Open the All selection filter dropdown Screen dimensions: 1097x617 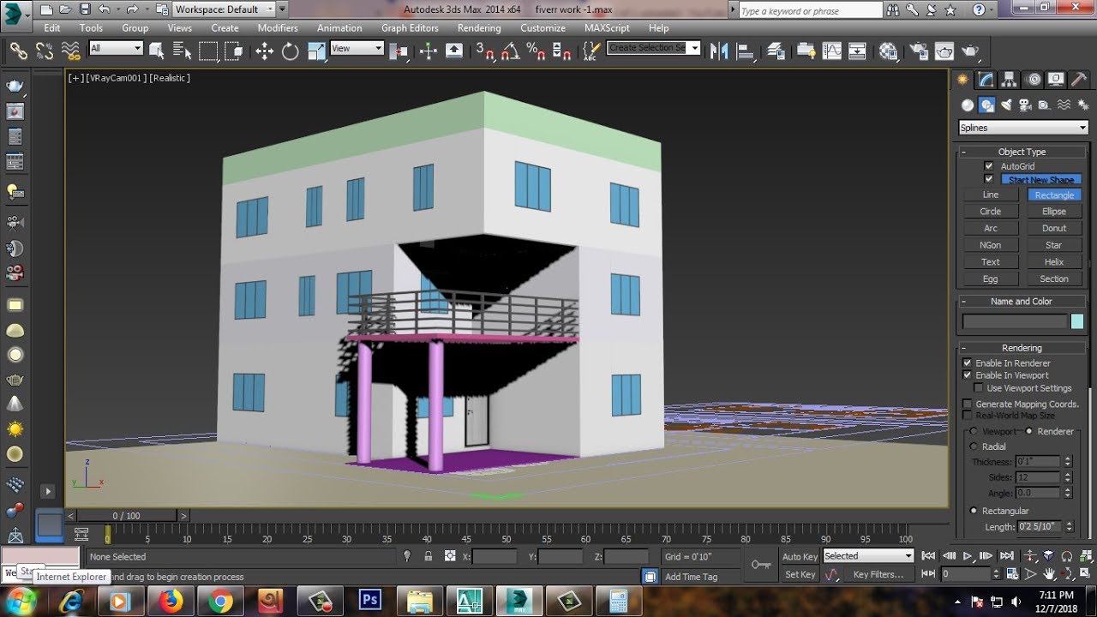click(x=115, y=49)
